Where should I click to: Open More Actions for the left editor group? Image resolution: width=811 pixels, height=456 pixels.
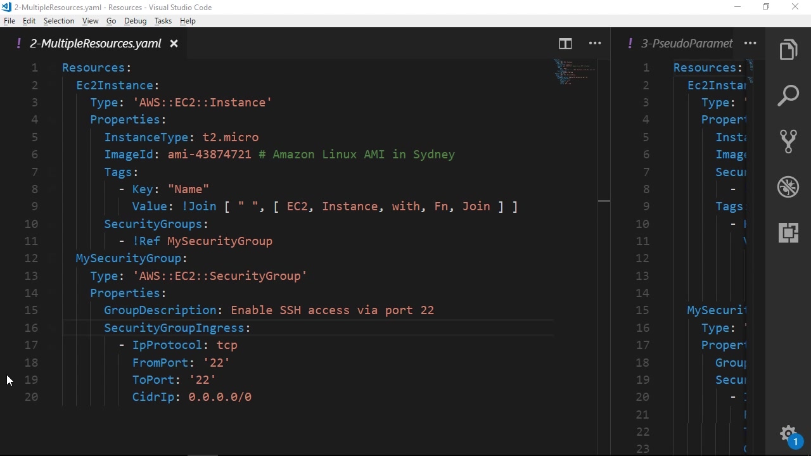click(595, 44)
